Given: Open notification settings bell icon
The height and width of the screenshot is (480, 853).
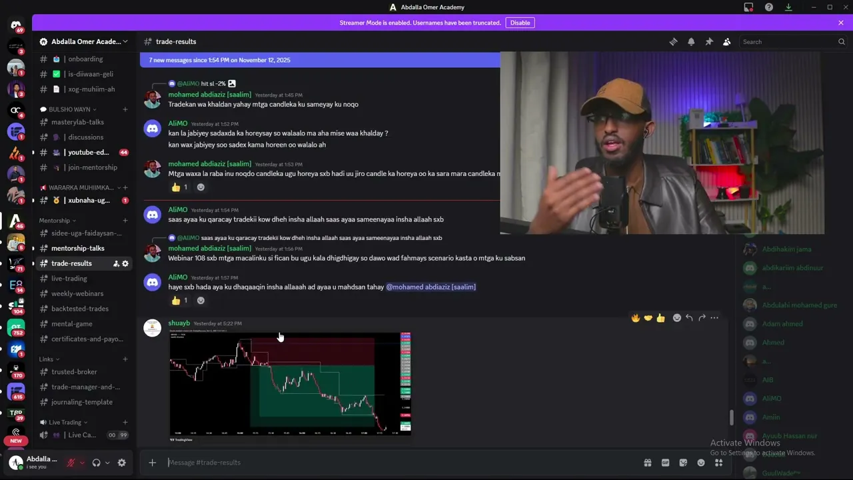Looking at the screenshot, I should pyautogui.click(x=691, y=41).
